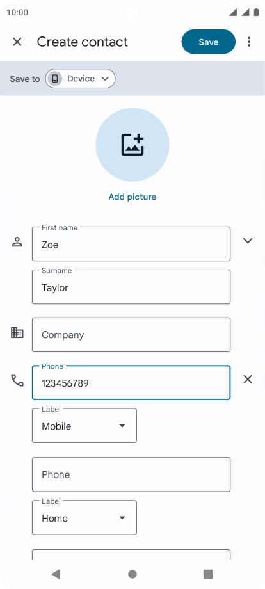
Task: Close the Create contact screen
Action: (17, 42)
